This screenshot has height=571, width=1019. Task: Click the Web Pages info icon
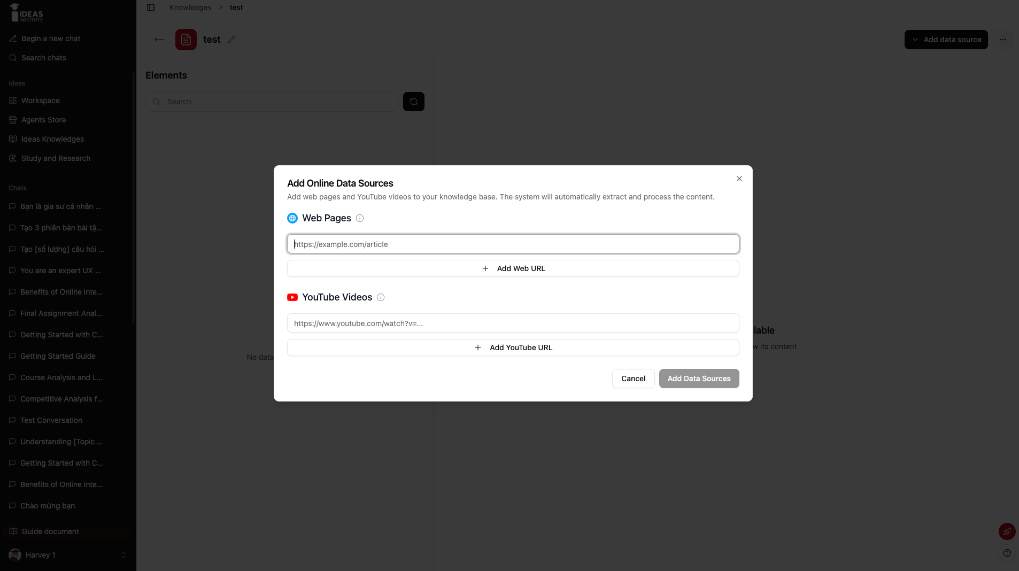point(360,218)
